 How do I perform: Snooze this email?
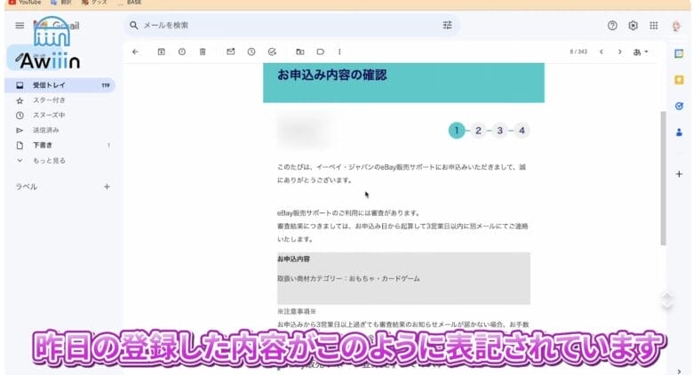[251, 52]
